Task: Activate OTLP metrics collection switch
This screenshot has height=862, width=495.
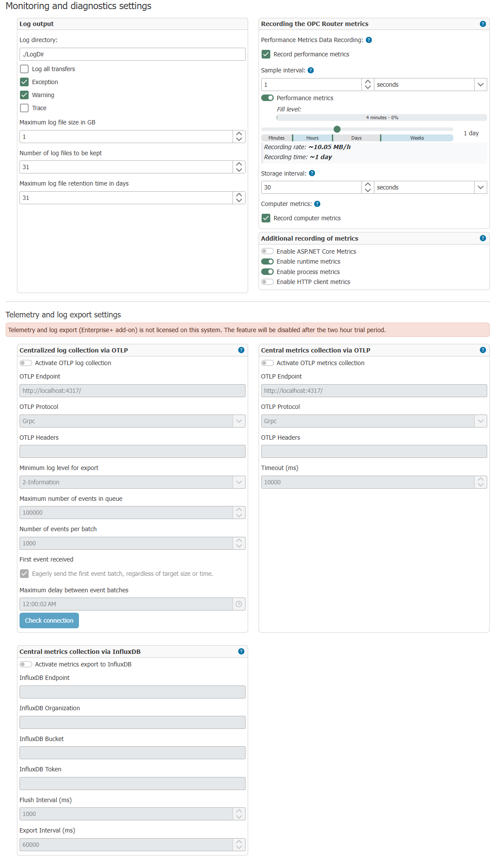Action: 267,363
